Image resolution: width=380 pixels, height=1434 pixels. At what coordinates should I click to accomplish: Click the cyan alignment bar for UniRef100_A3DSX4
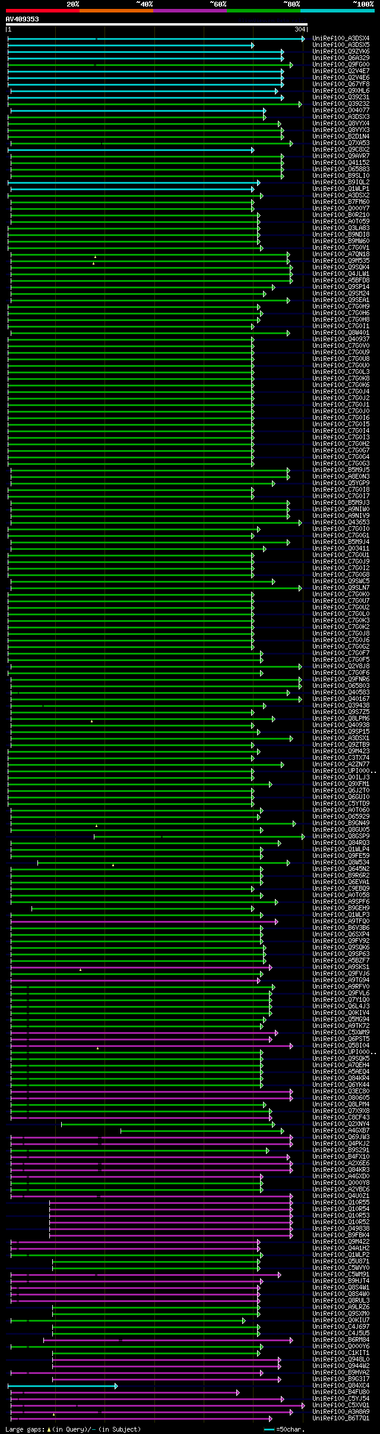pos(156,39)
